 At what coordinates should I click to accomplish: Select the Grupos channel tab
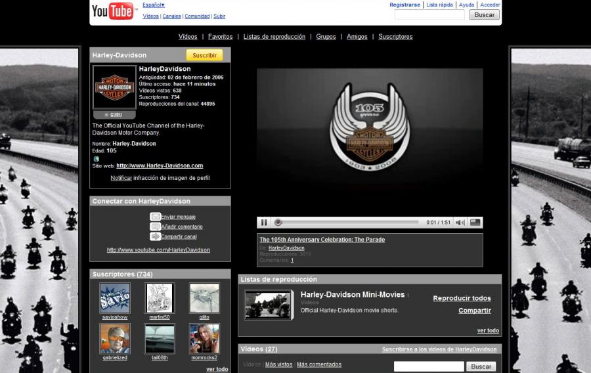point(326,37)
